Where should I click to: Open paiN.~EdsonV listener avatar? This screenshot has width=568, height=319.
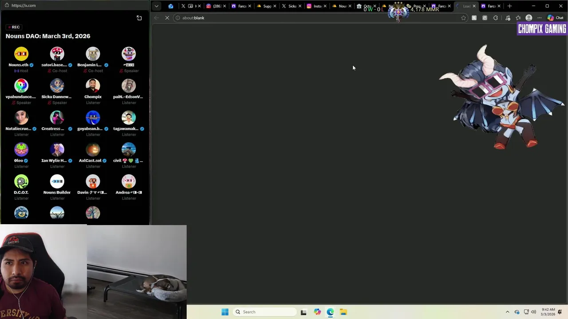click(x=129, y=86)
